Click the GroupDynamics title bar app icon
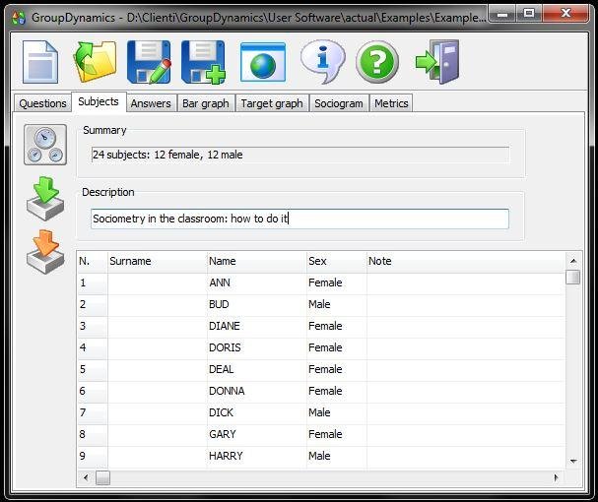 [19, 18]
